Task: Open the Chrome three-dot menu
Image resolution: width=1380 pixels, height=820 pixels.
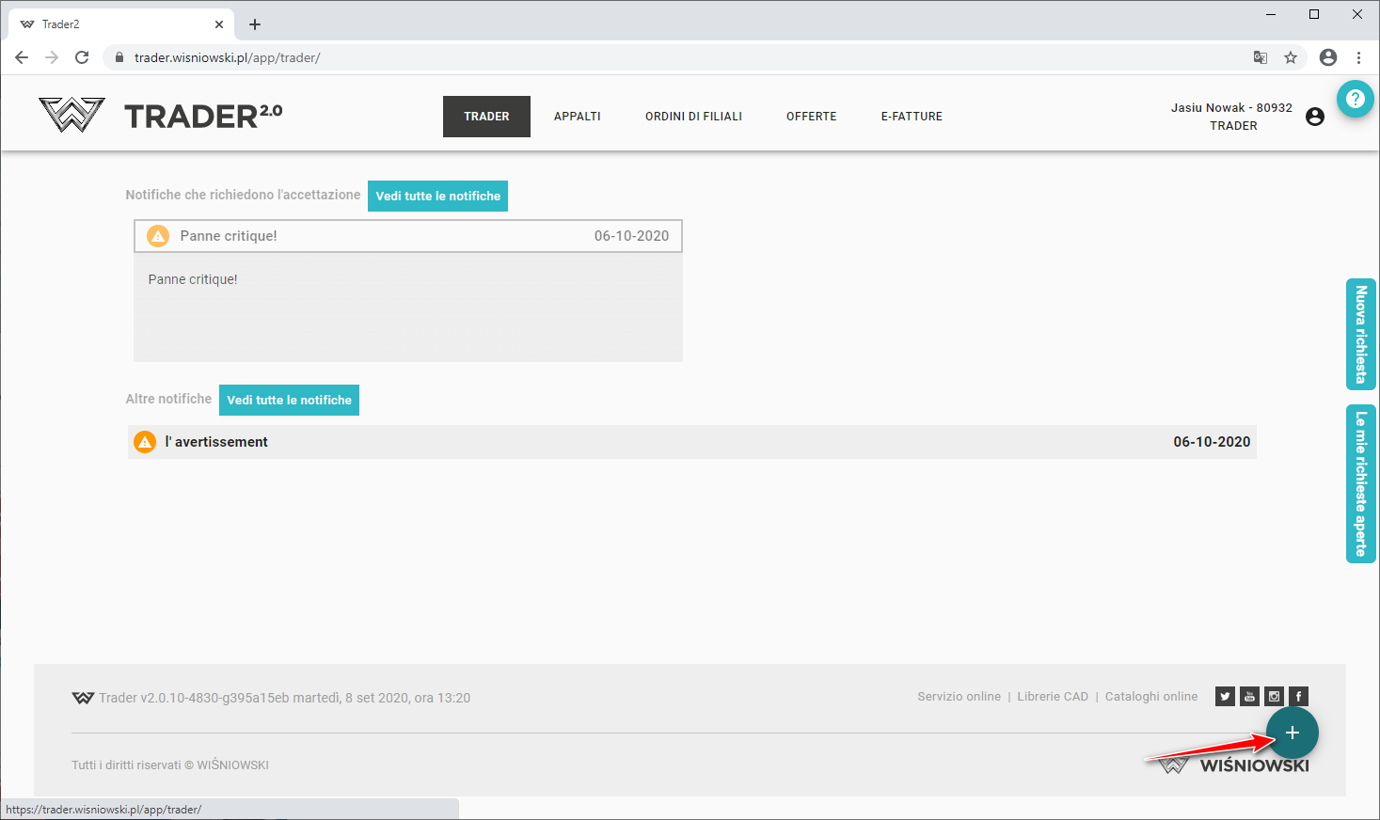Action: coord(1358,57)
